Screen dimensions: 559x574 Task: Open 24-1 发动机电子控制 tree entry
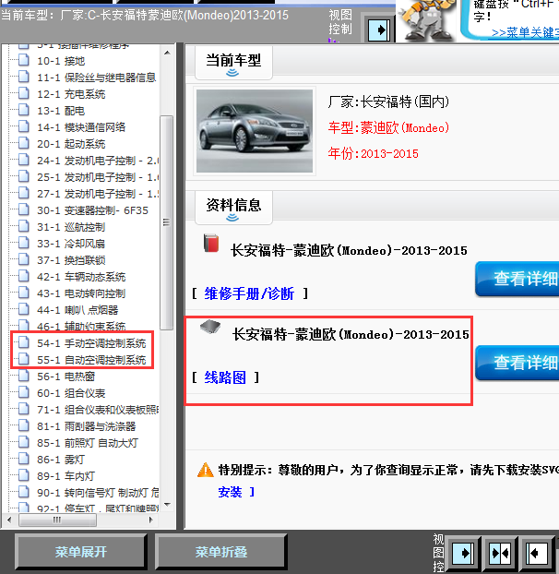click(98, 161)
